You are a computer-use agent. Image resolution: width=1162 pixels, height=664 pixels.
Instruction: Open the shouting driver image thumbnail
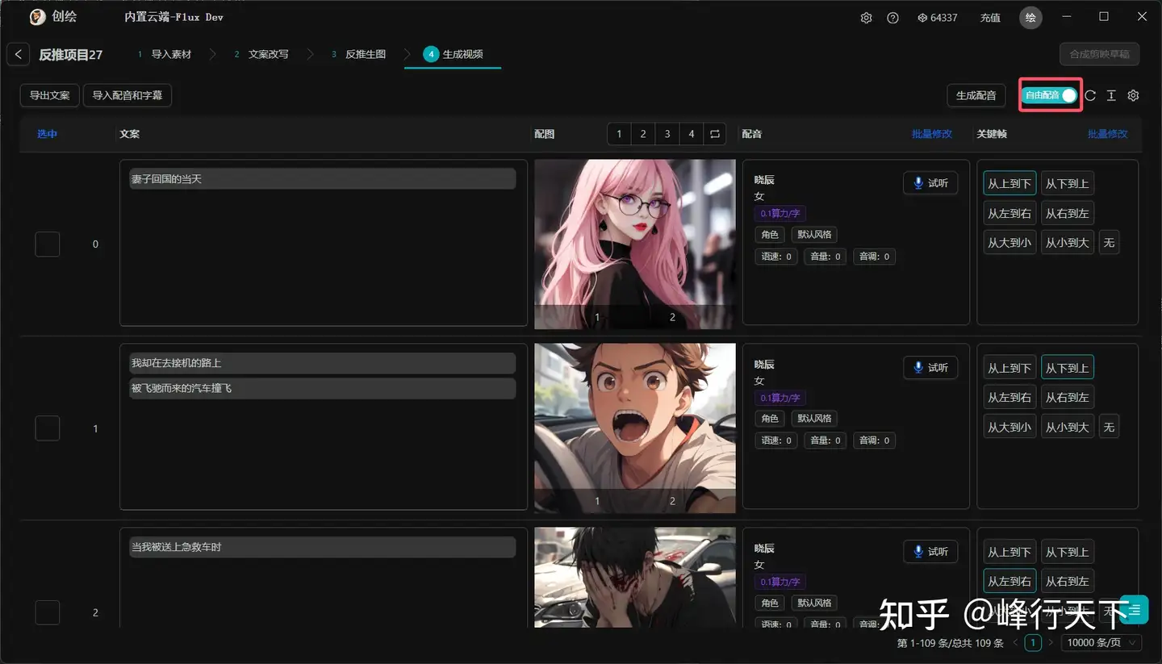pos(635,428)
